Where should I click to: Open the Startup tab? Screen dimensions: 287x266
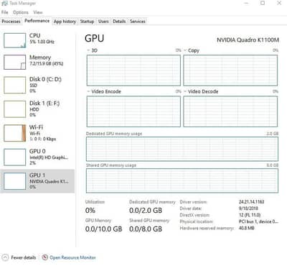(87, 22)
